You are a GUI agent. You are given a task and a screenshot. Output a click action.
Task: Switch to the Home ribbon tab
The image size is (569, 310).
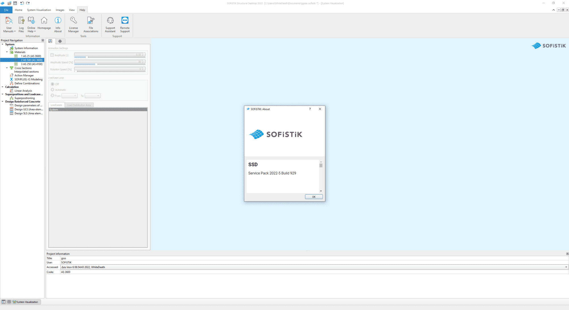click(x=18, y=10)
